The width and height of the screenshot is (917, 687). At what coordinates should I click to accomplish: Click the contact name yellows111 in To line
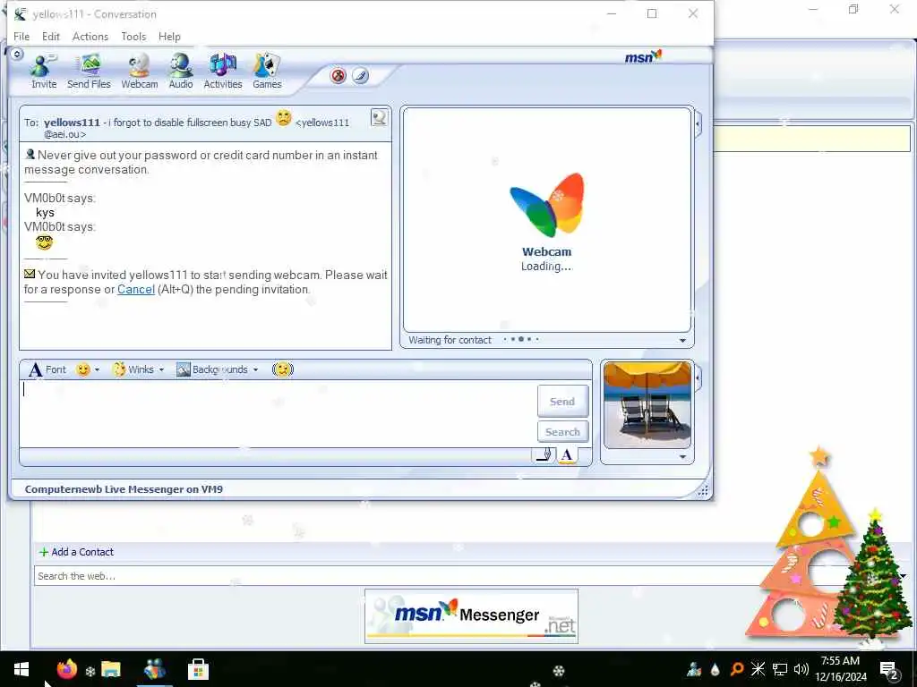pyautogui.click(x=72, y=123)
